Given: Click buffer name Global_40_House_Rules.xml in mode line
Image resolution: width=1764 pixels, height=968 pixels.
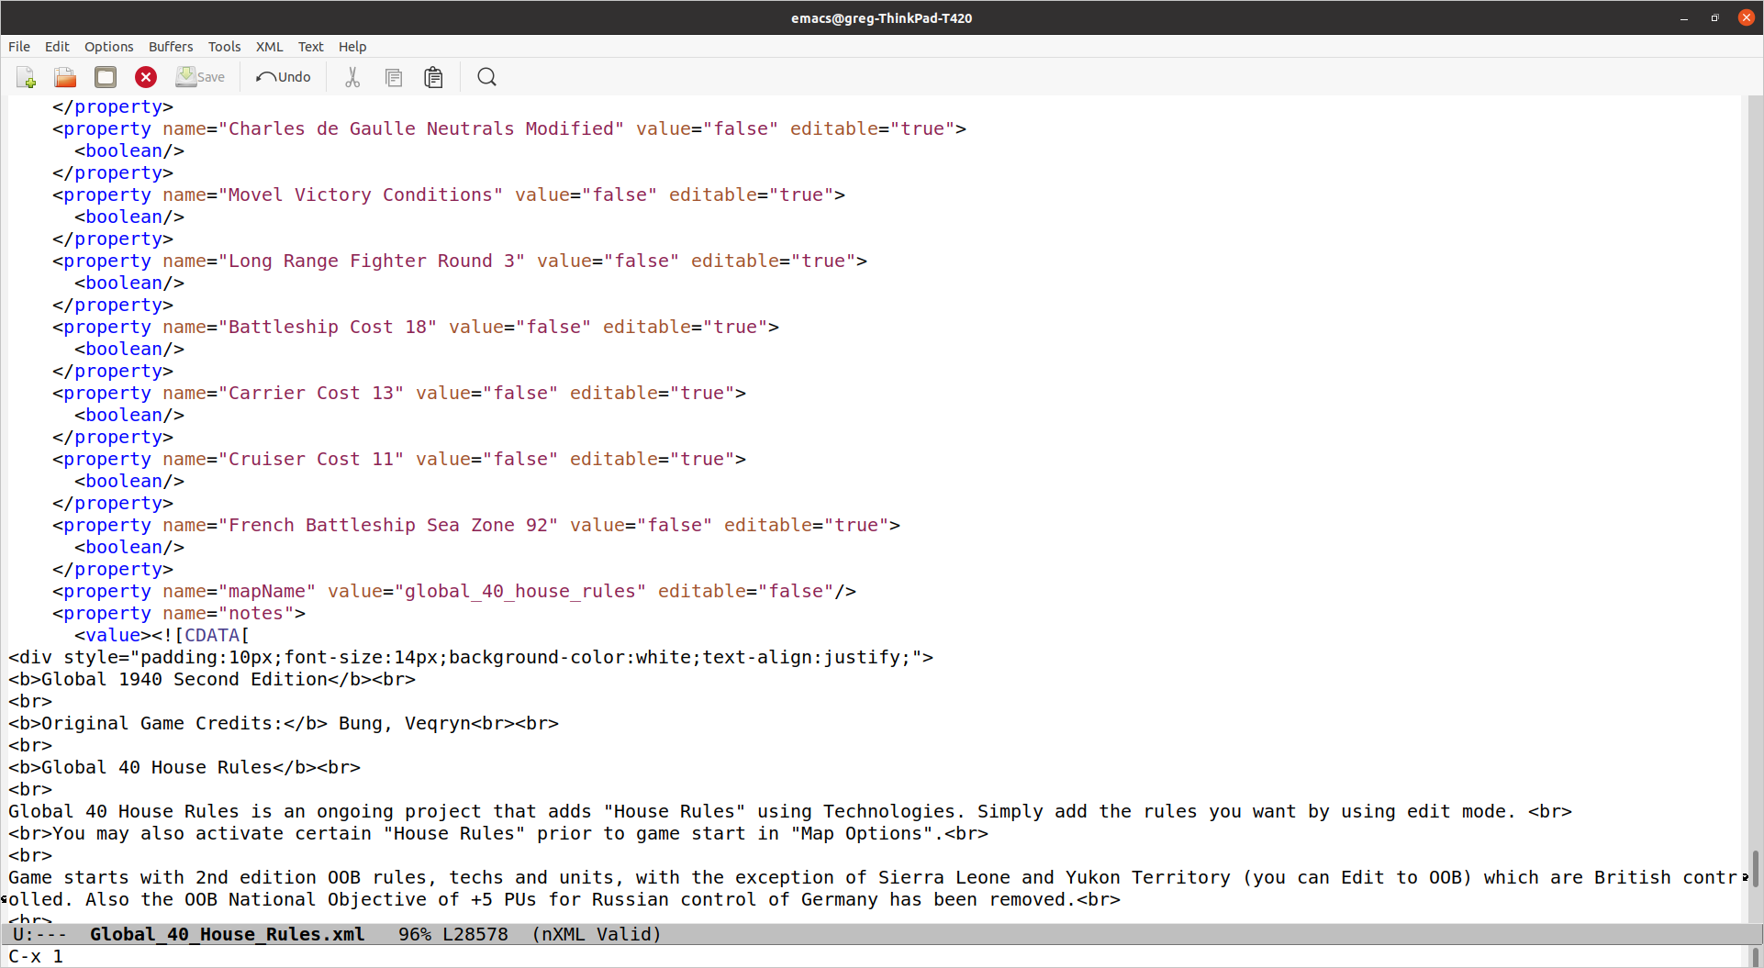Looking at the screenshot, I should tap(228, 934).
